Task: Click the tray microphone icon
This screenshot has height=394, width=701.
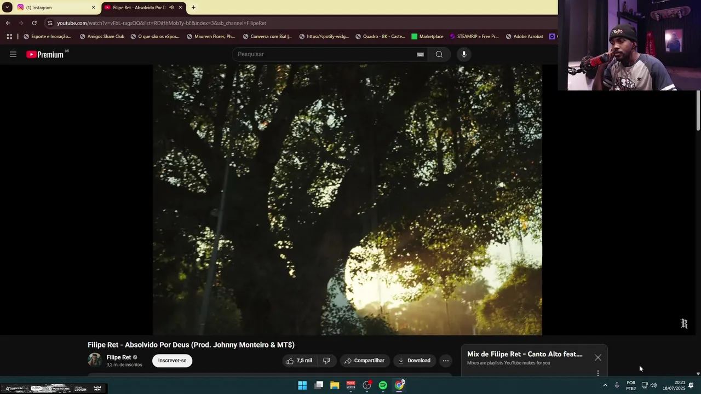Action: pos(617,386)
